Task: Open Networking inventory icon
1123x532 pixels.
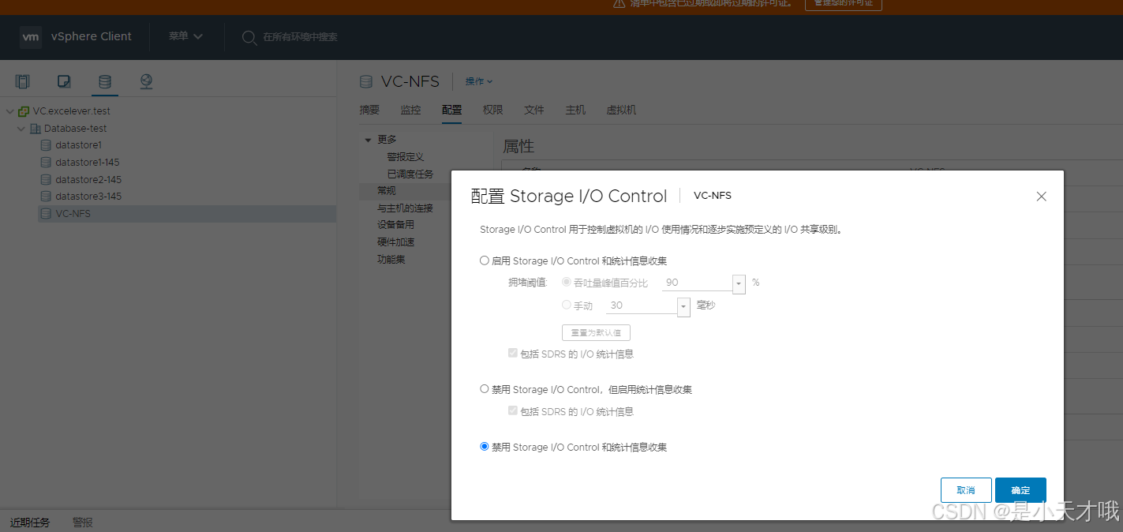Action: pos(146,81)
